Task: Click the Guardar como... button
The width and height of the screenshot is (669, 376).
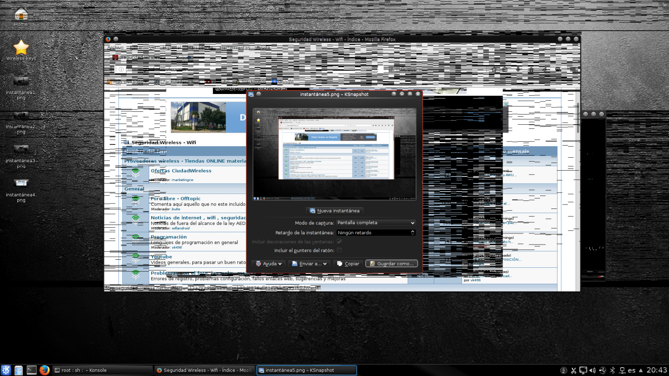Action: pos(391,264)
